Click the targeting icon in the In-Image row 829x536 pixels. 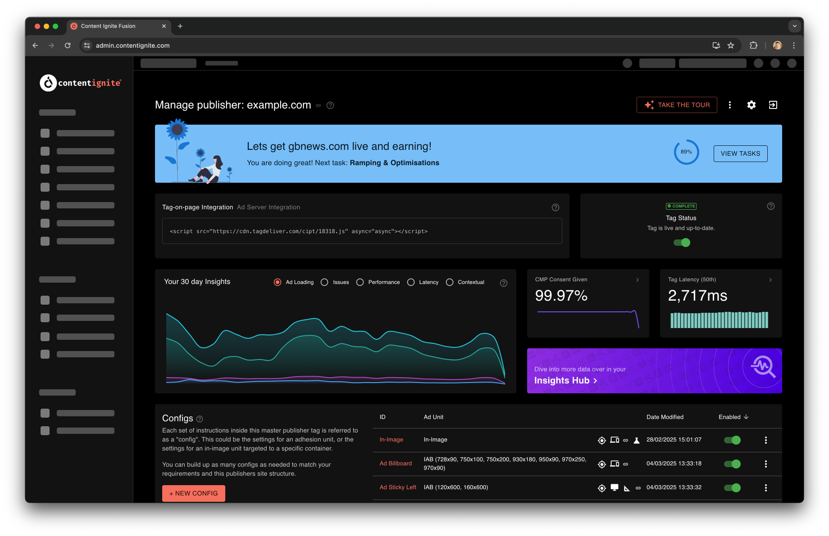pos(601,440)
